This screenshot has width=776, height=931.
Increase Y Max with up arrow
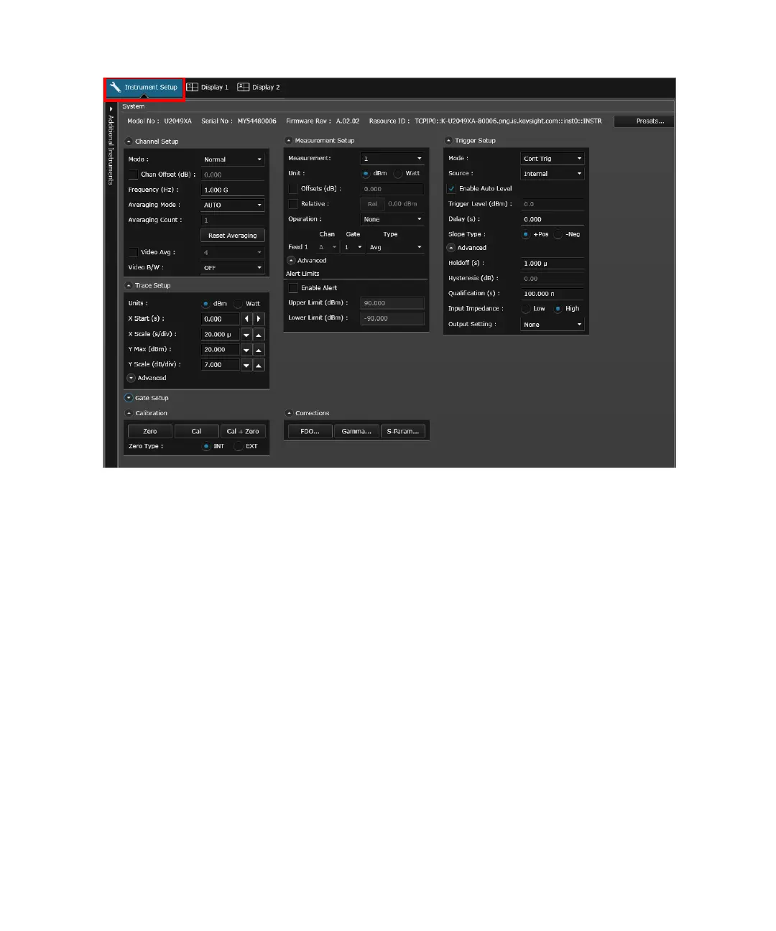259,350
